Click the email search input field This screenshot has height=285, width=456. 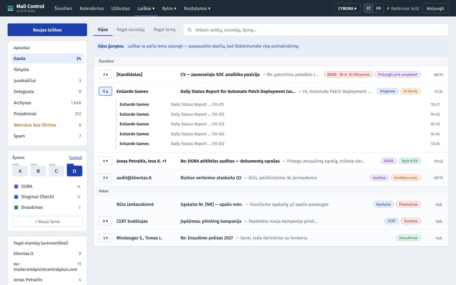click(315, 30)
